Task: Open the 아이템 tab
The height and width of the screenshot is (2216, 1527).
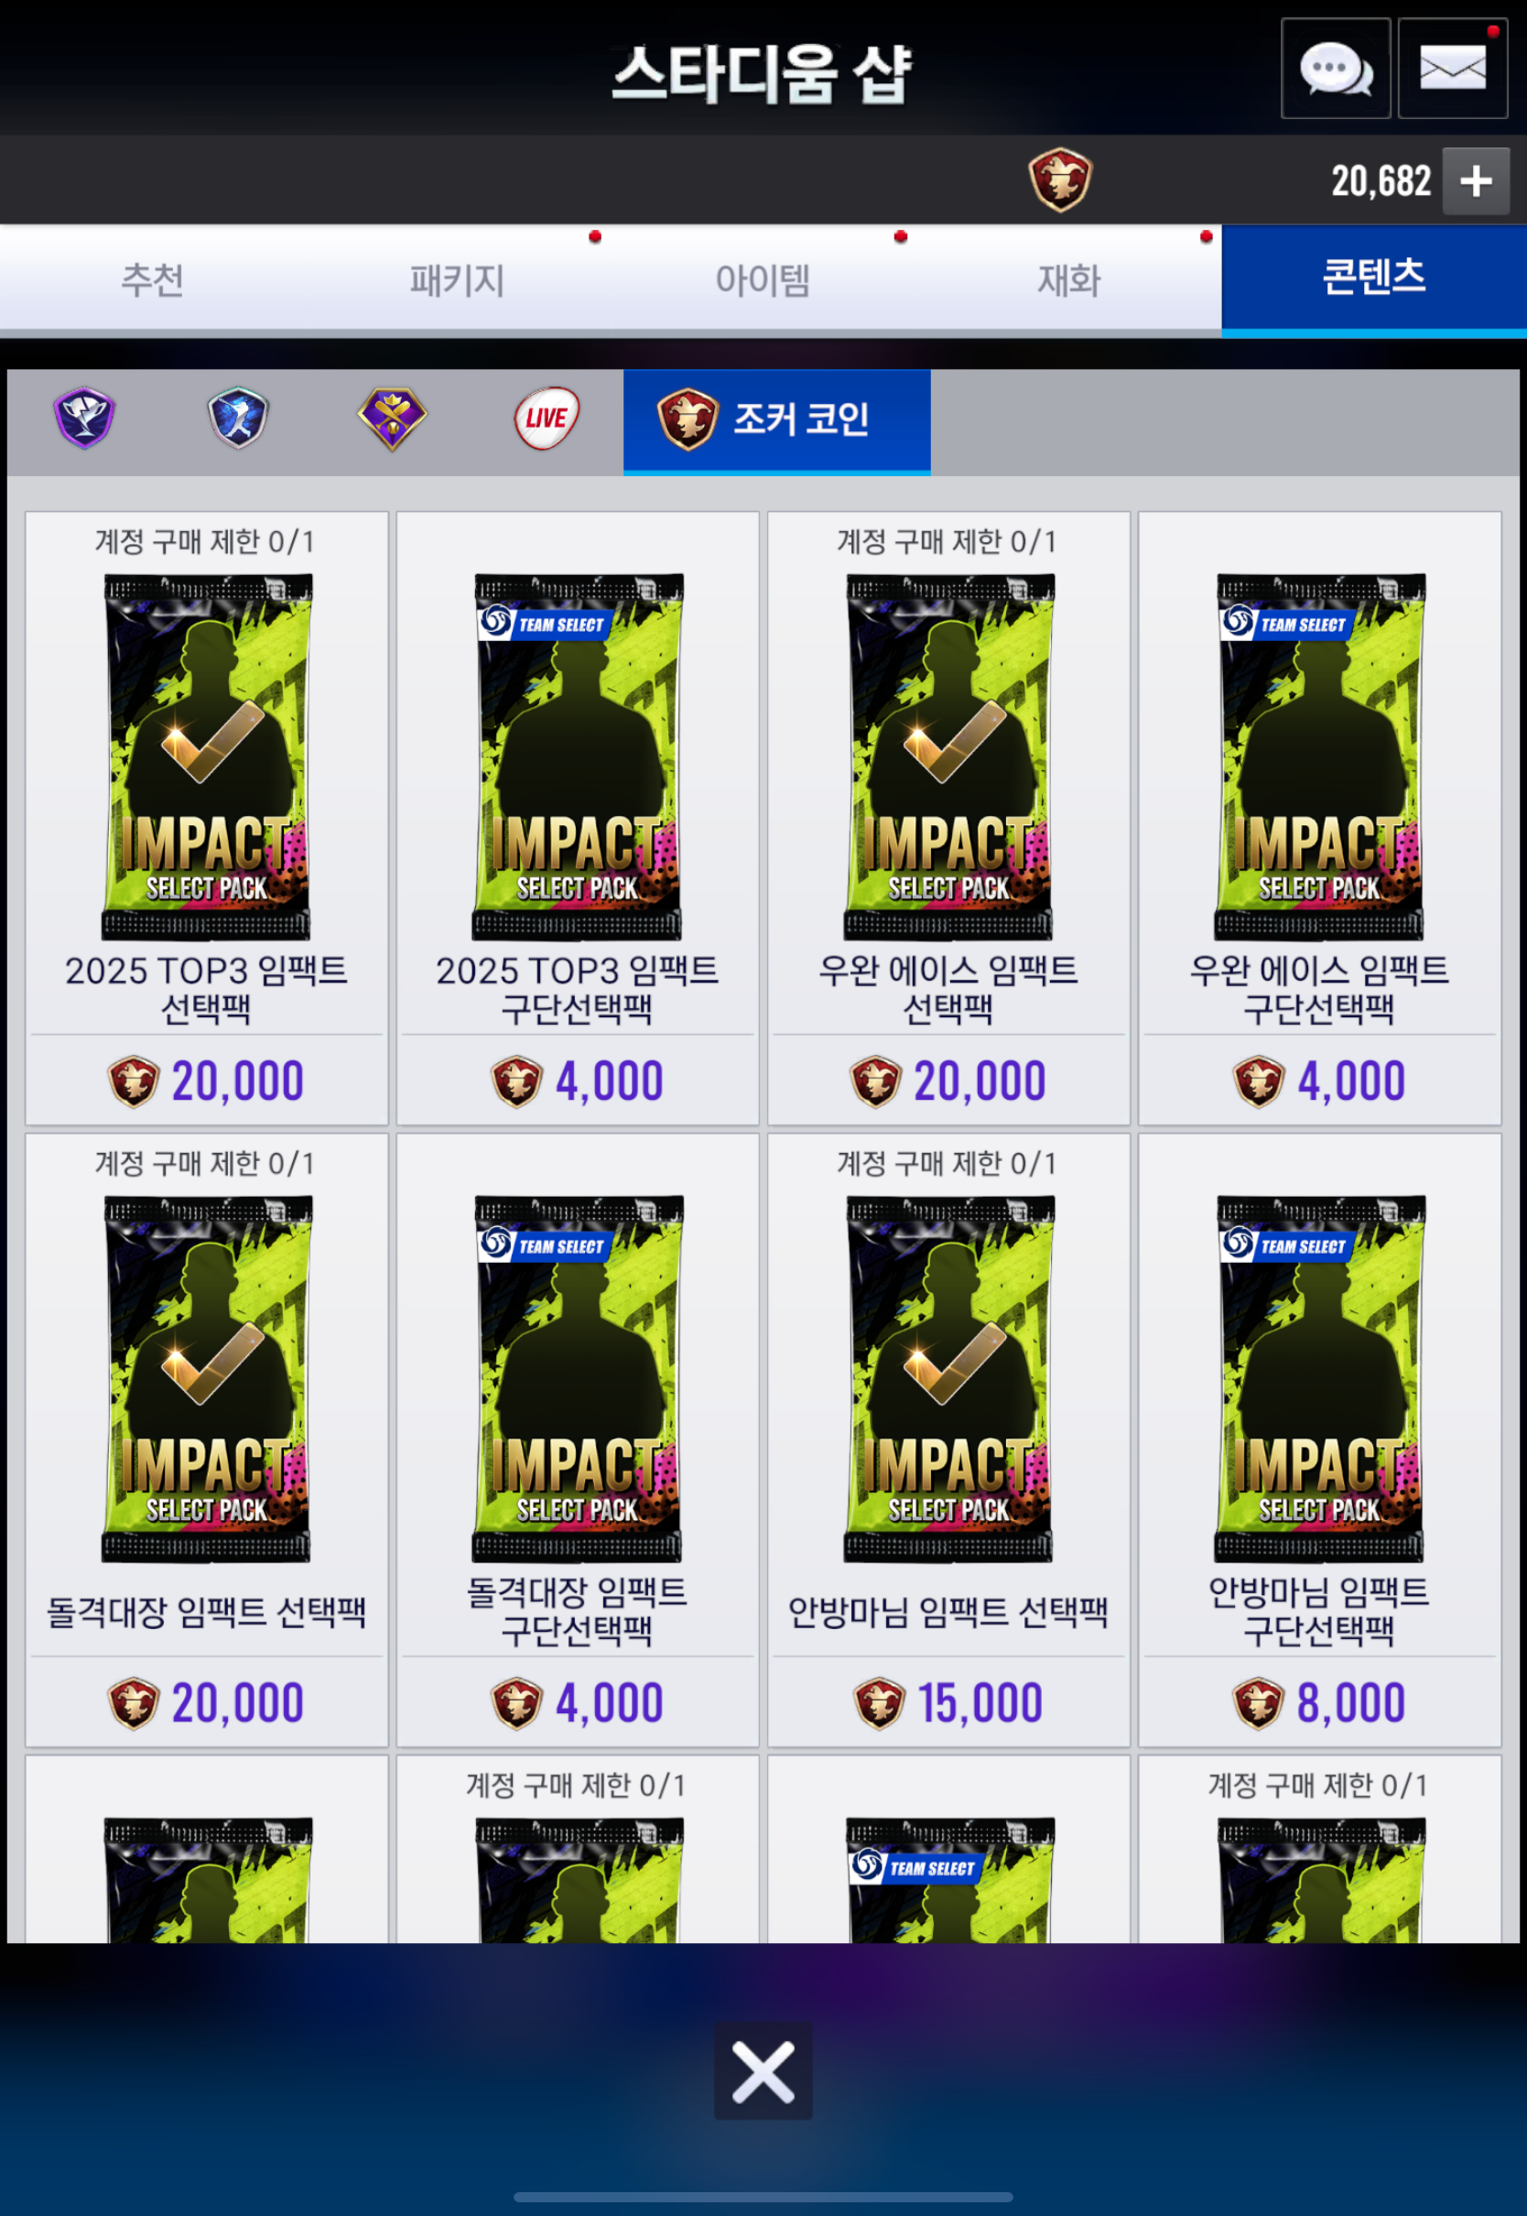Action: point(763,279)
